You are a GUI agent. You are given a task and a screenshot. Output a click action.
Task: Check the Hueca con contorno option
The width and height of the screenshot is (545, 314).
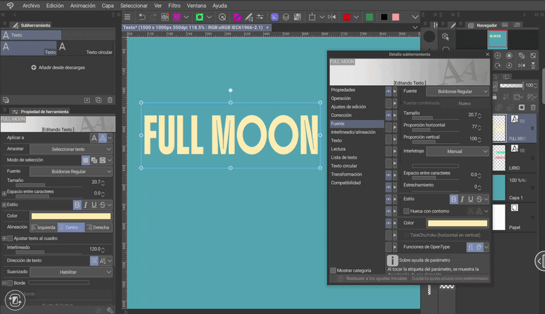407,212
